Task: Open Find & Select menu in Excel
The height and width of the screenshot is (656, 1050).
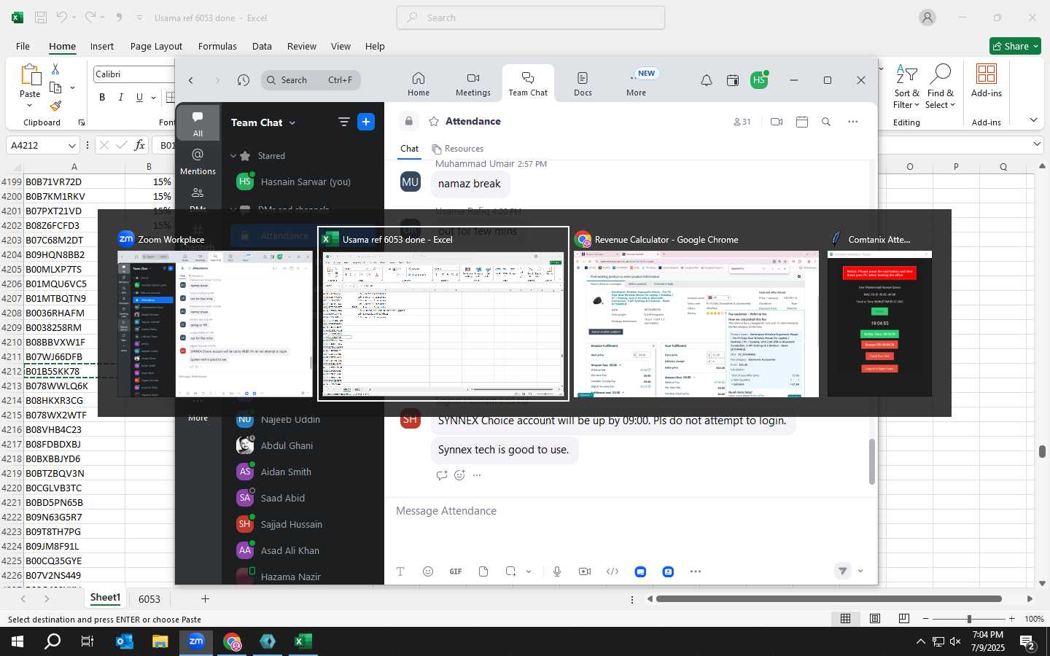Action: 941,86
